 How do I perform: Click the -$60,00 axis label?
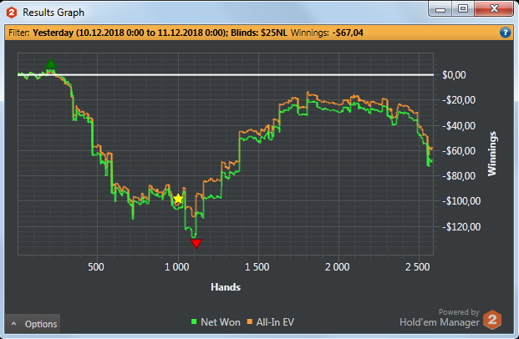pyautogui.click(x=459, y=151)
